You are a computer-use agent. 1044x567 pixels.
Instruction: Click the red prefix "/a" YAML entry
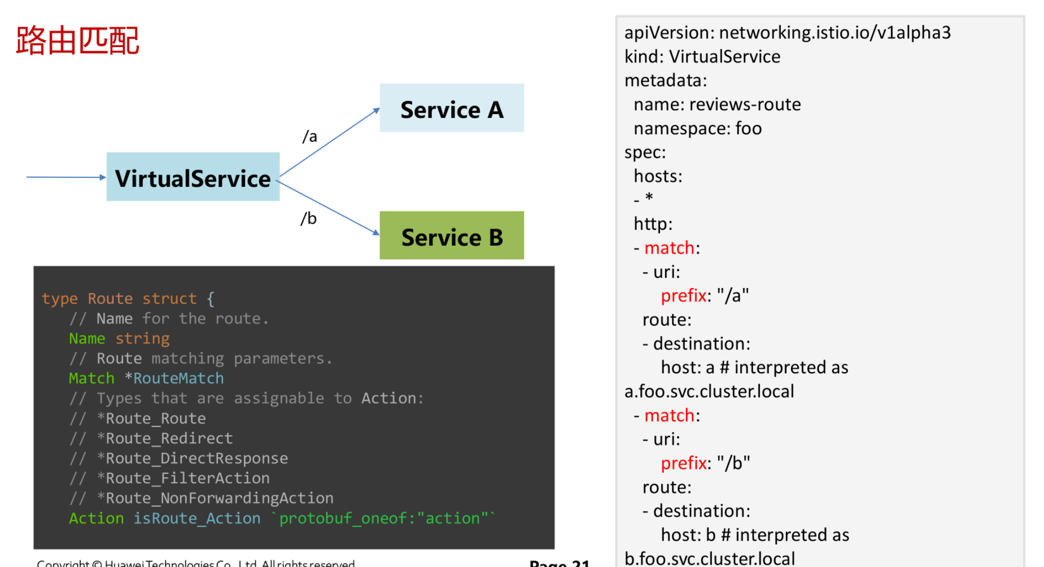click(x=704, y=295)
